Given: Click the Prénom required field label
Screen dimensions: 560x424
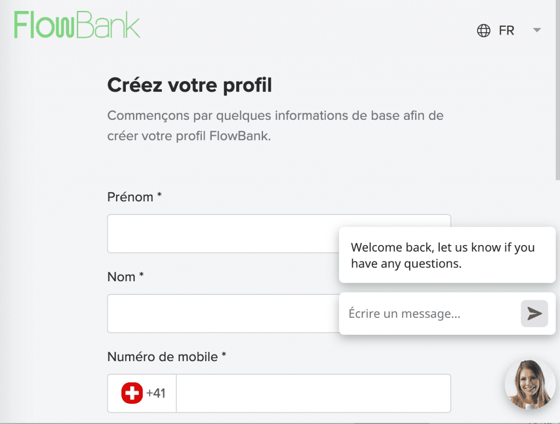Looking at the screenshot, I should point(133,197).
